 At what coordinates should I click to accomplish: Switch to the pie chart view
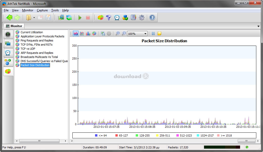tap(94, 33)
